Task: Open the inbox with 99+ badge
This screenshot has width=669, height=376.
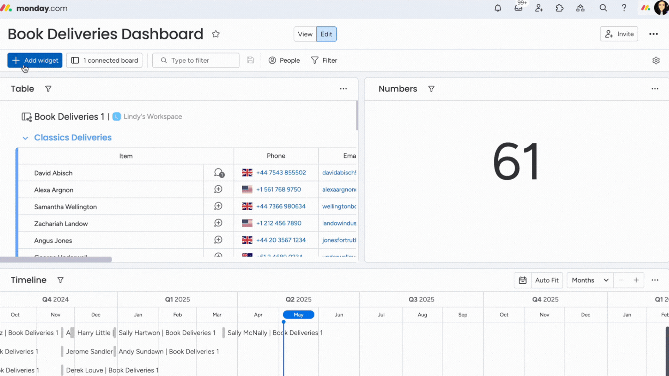Action: coord(518,8)
